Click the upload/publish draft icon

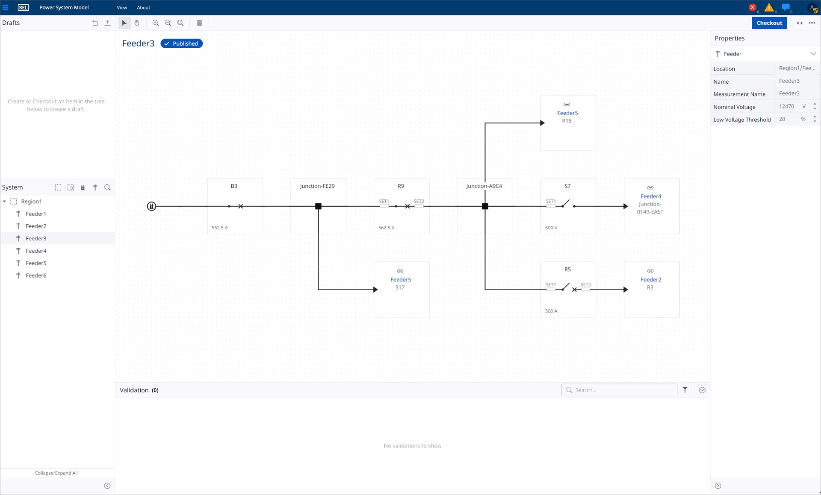[x=107, y=23]
